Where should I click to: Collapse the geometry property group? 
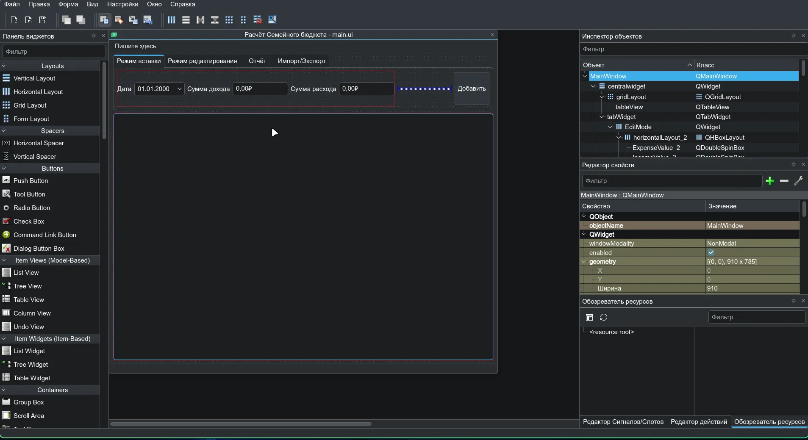click(x=584, y=262)
